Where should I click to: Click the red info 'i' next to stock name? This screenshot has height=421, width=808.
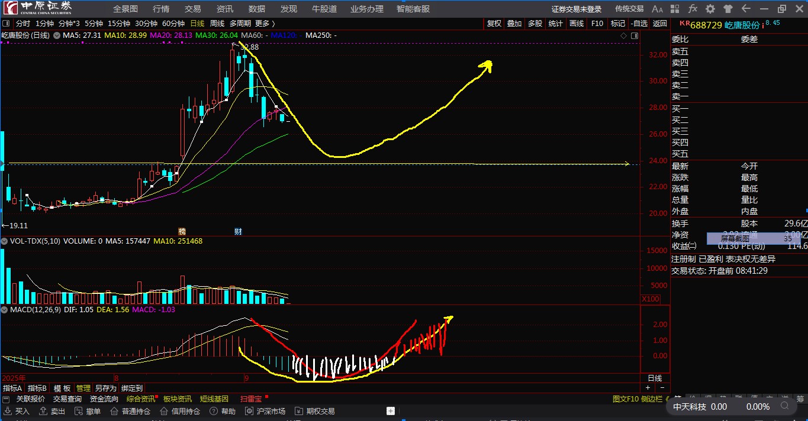pos(763,25)
